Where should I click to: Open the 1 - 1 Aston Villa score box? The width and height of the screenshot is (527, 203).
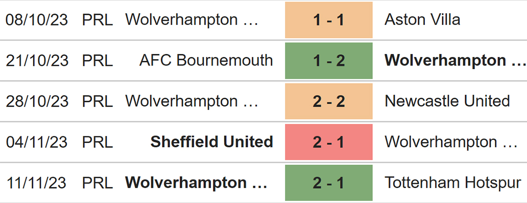point(328,20)
